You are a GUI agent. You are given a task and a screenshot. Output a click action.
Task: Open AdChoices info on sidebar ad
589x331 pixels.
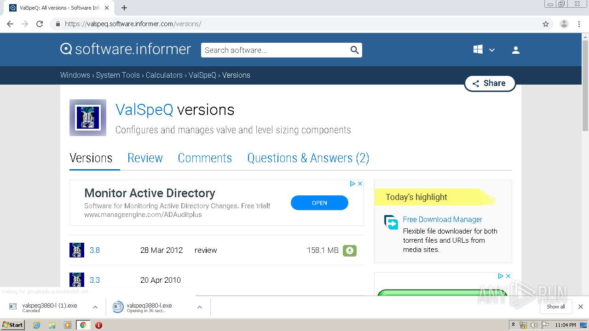501,276
